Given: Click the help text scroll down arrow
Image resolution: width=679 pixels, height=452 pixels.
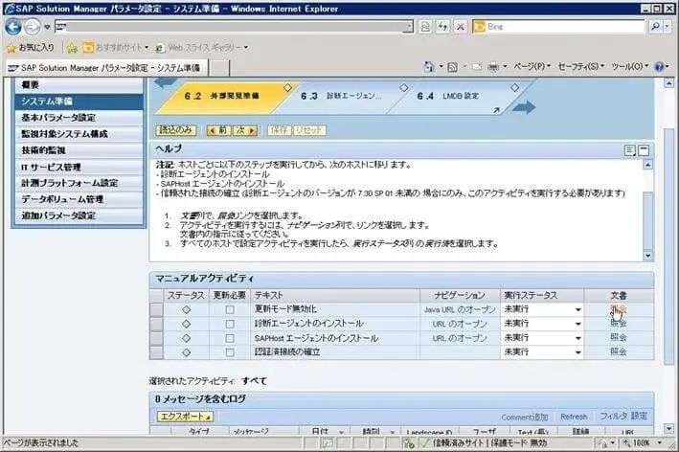Looking at the screenshot, I should 647,256.
